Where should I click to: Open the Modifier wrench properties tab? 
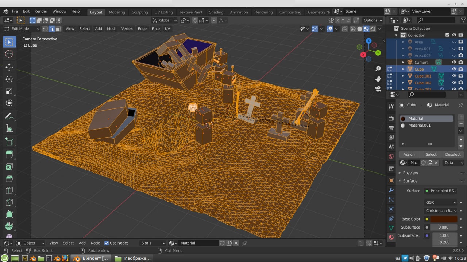391,190
